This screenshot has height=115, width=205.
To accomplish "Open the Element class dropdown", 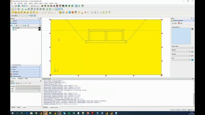I will pyautogui.click(x=183, y=48).
